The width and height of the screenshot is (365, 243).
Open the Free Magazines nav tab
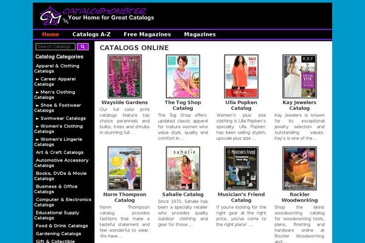[147, 35]
